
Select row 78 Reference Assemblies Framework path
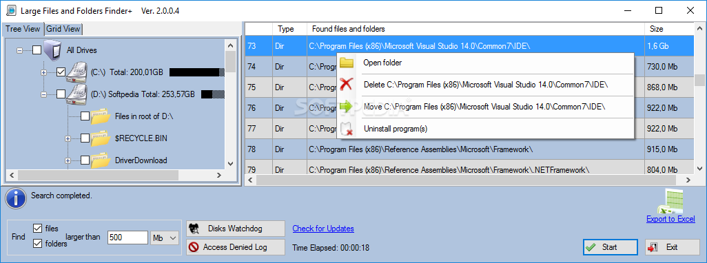(475, 149)
